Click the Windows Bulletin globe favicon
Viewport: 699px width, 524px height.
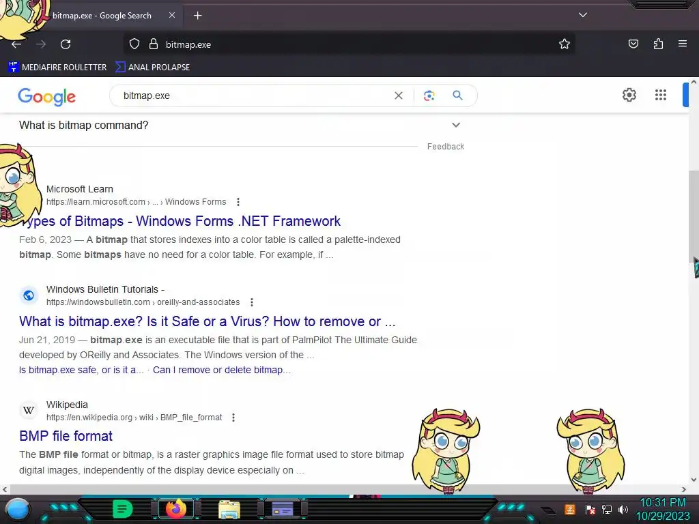click(29, 295)
